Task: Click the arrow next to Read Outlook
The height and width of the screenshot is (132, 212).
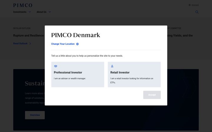Action: point(30,43)
